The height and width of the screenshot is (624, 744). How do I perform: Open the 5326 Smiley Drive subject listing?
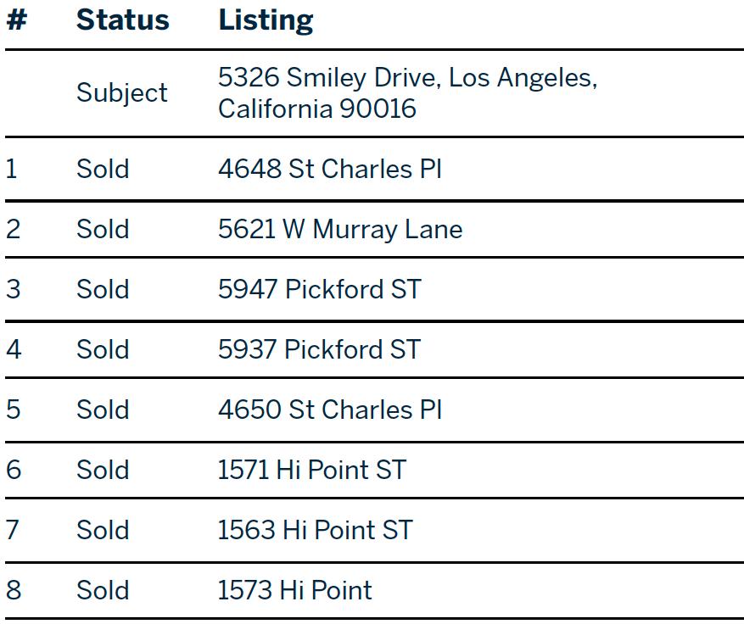click(x=407, y=93)
